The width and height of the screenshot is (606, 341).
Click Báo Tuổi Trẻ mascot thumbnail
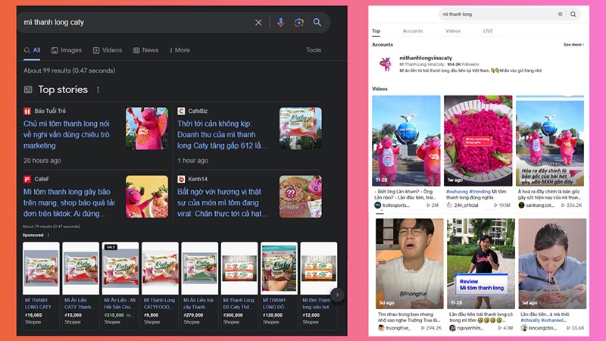tap(147, 128)
